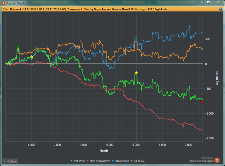Click the y-axis label -1 500
Image resolution: width=225 pixels, height=166 pixels.
tap(209, 138)
